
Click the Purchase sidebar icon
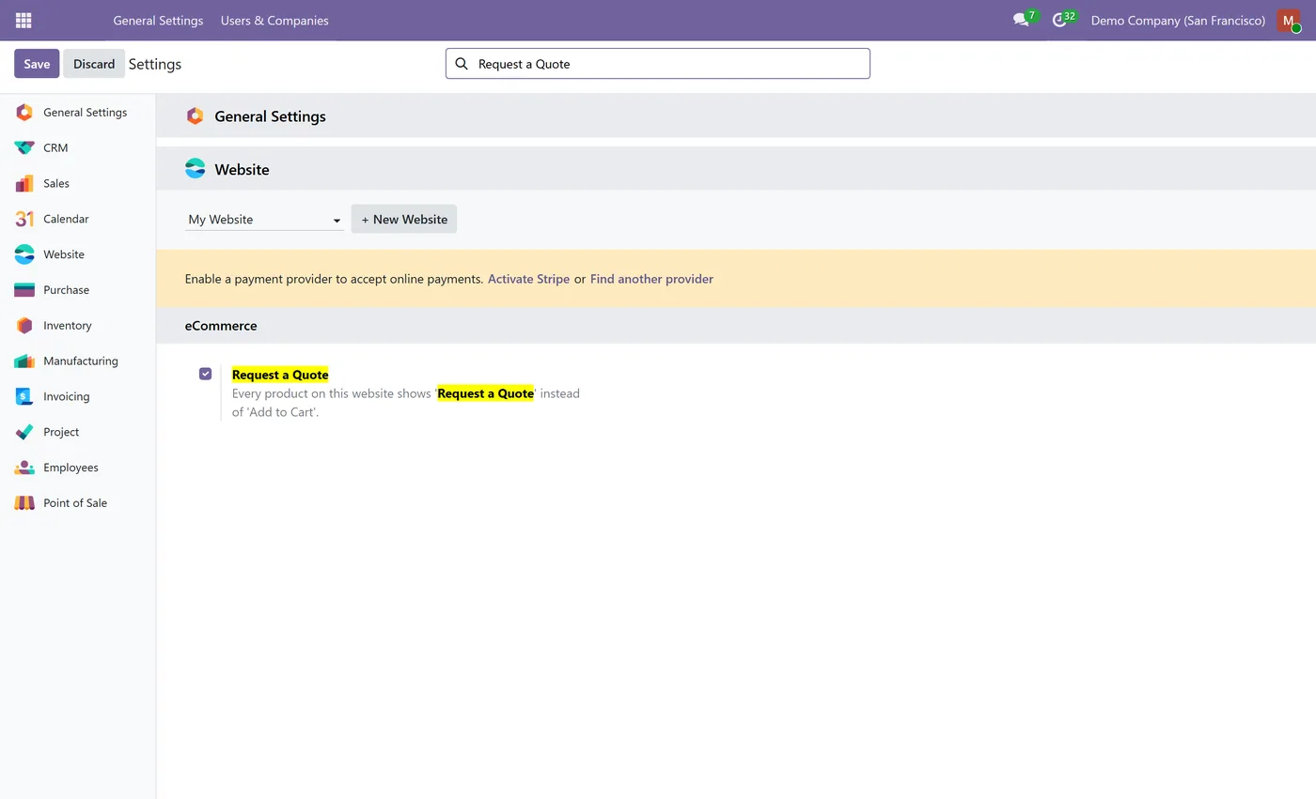coord(24,290)
